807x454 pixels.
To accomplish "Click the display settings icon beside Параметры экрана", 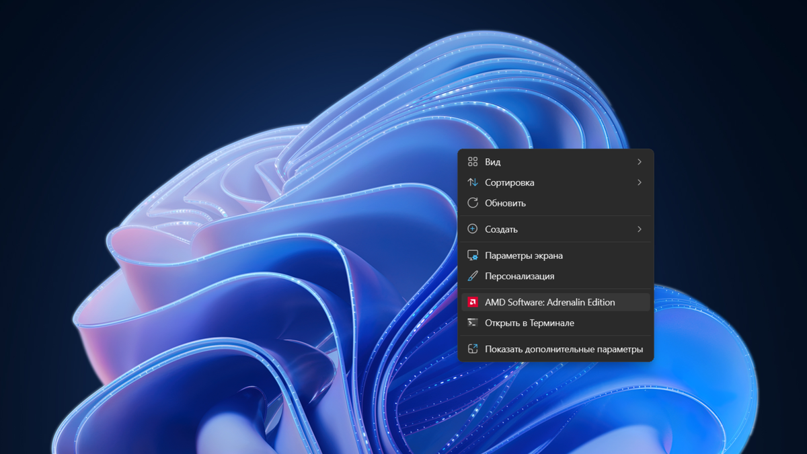I will (473, 256).
